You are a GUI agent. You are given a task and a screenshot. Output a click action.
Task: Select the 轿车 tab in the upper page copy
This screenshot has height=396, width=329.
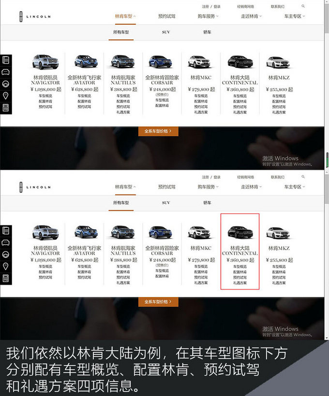coord(207,32)
